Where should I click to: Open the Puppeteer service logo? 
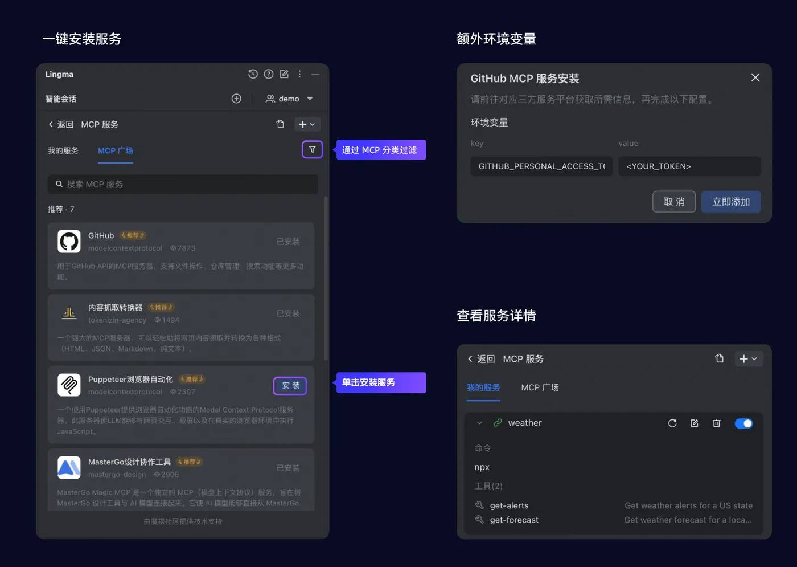[69, 385]
